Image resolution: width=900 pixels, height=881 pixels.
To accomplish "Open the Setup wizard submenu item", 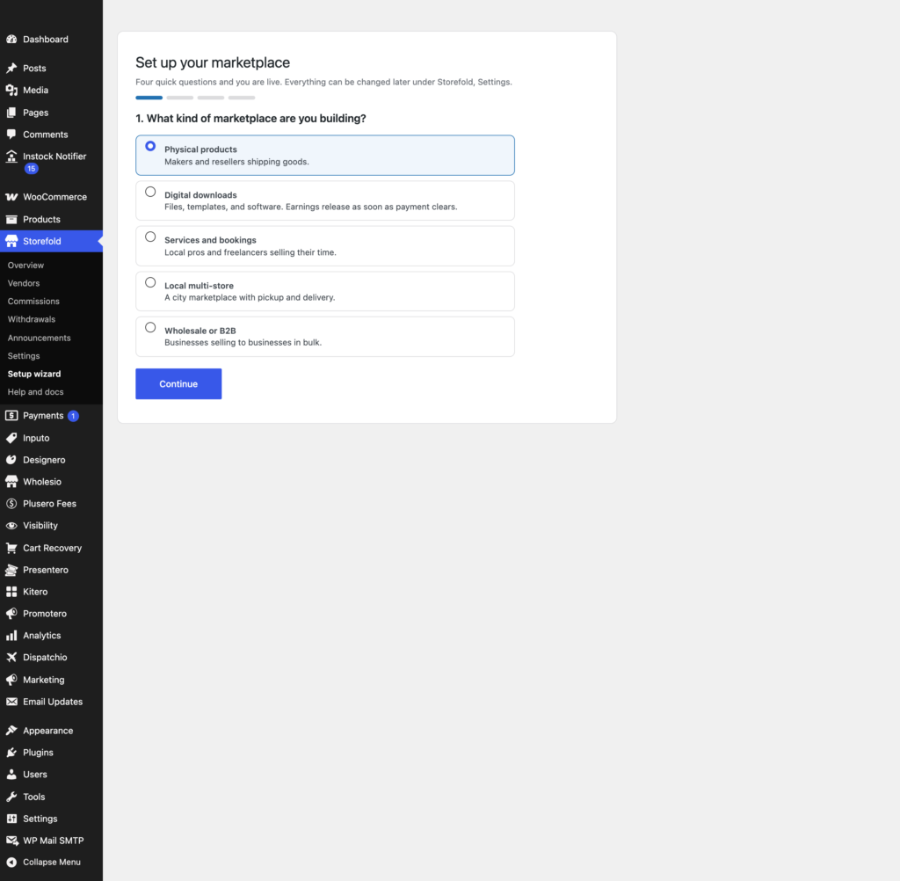I will click(34, 374).
